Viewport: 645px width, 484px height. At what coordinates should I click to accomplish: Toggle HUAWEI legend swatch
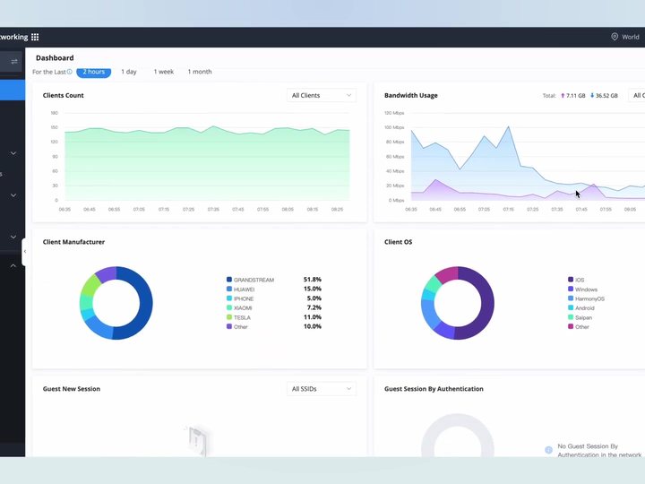point(229,289)
